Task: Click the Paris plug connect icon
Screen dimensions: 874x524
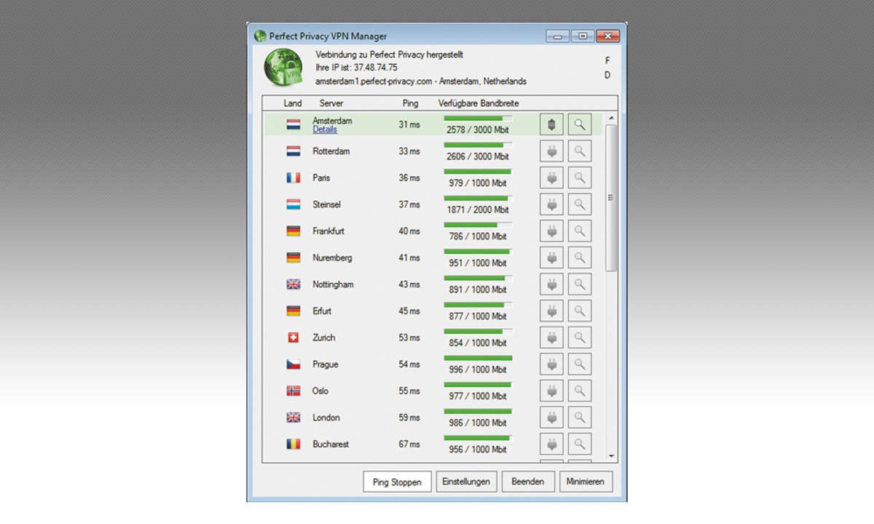Action: click(551, 178)
